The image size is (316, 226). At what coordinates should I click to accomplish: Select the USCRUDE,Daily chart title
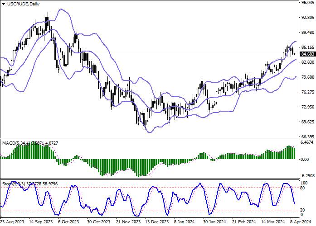point(23,4)
